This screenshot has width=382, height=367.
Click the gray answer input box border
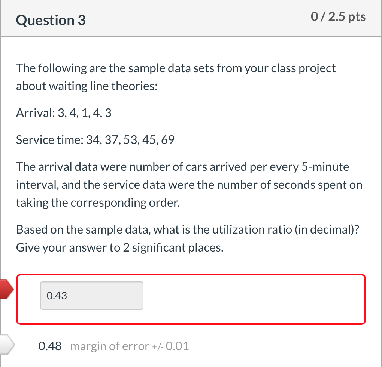pos(91,283)
